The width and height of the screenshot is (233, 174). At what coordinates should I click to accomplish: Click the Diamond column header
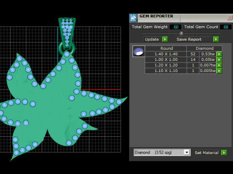(x=204, y=48)
